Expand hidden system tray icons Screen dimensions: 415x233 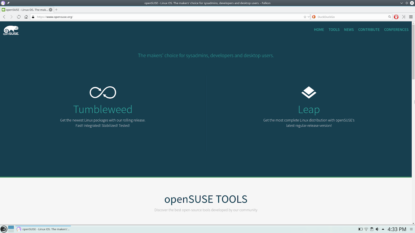coord(383,229)
